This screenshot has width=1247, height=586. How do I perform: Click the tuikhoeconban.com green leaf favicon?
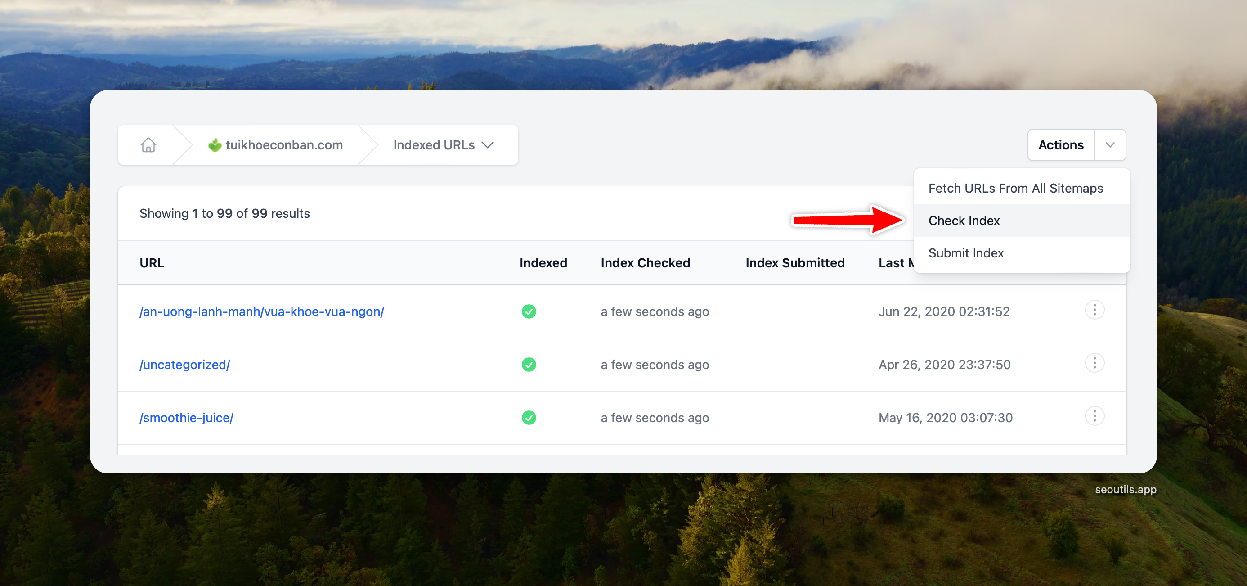[x=215, y=145]
